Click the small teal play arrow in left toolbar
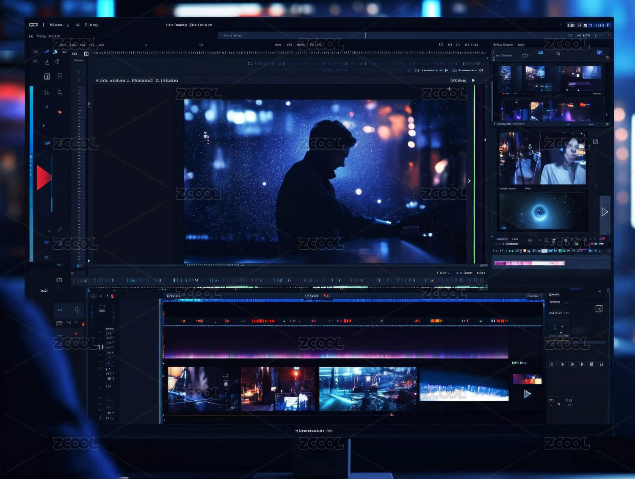 44,126
